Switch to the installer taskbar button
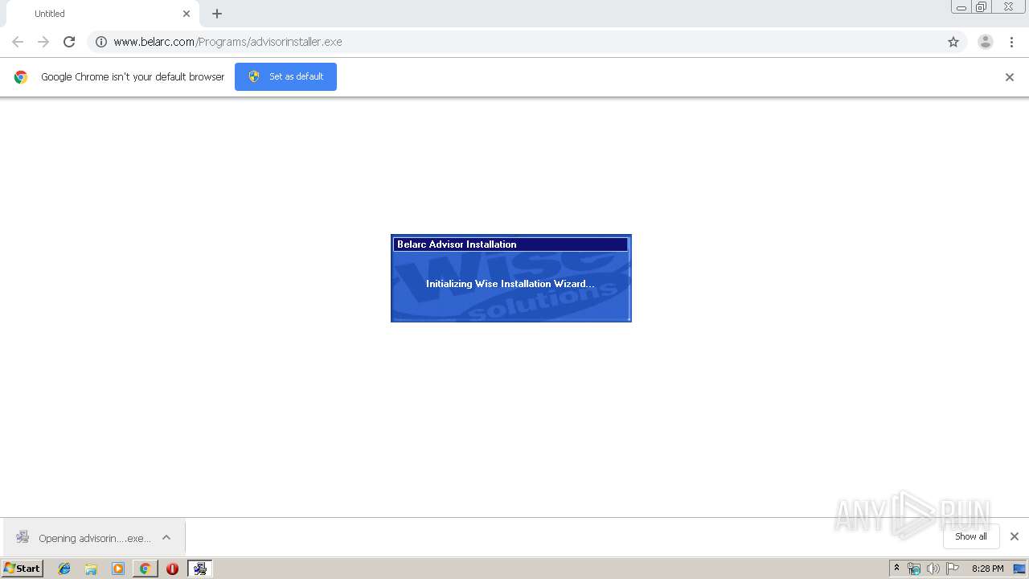 [199, 569]
